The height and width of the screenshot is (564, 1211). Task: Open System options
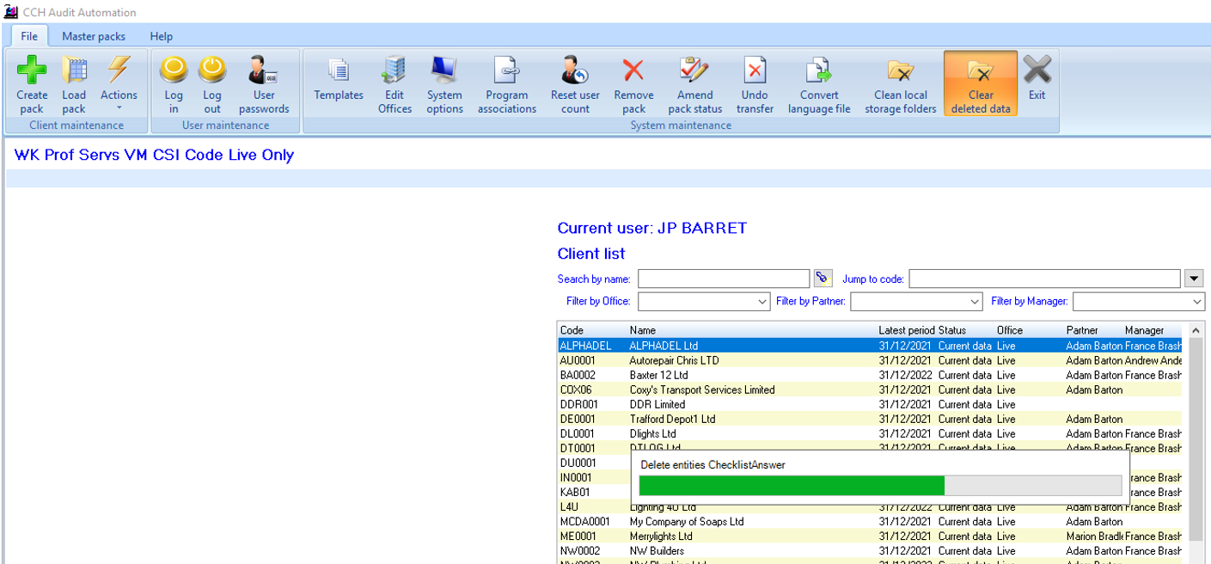tap(444, 83)
